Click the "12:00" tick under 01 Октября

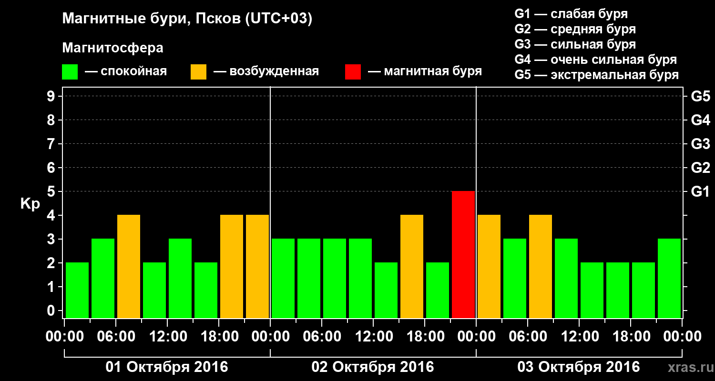[x=167, y=337]
